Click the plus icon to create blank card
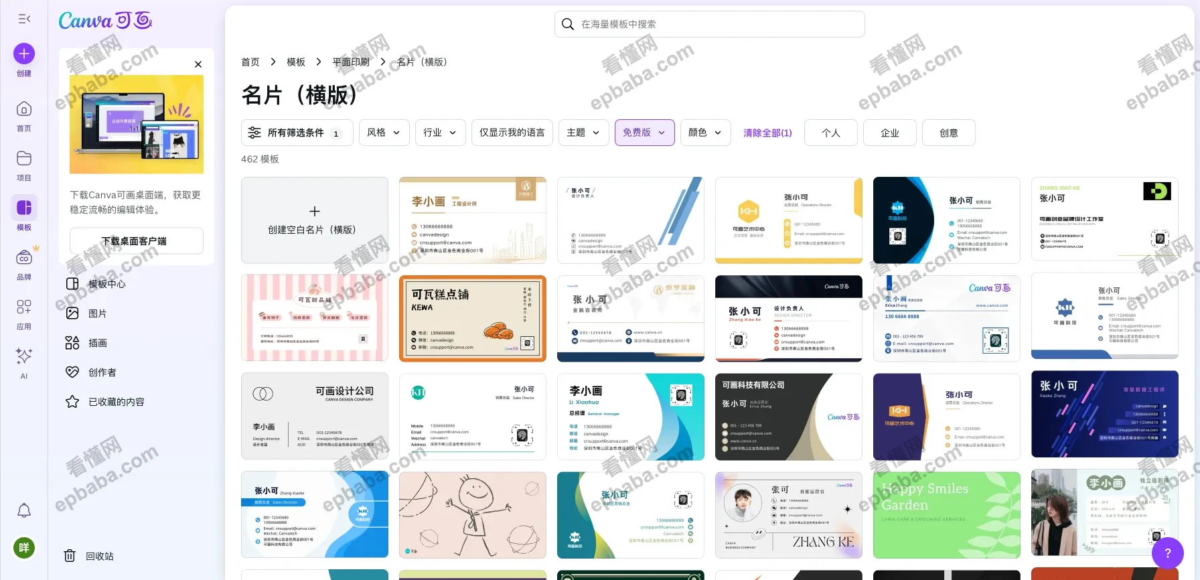1200x580 pixels. [315, 212]
